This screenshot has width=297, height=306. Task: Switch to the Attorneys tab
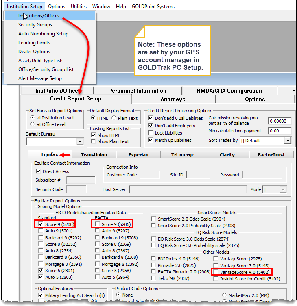pos(173,99)
